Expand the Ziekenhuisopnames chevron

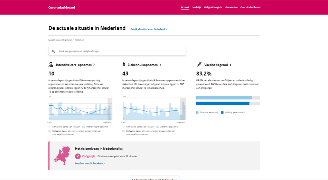pyautogui.click(x=160, y=65)
